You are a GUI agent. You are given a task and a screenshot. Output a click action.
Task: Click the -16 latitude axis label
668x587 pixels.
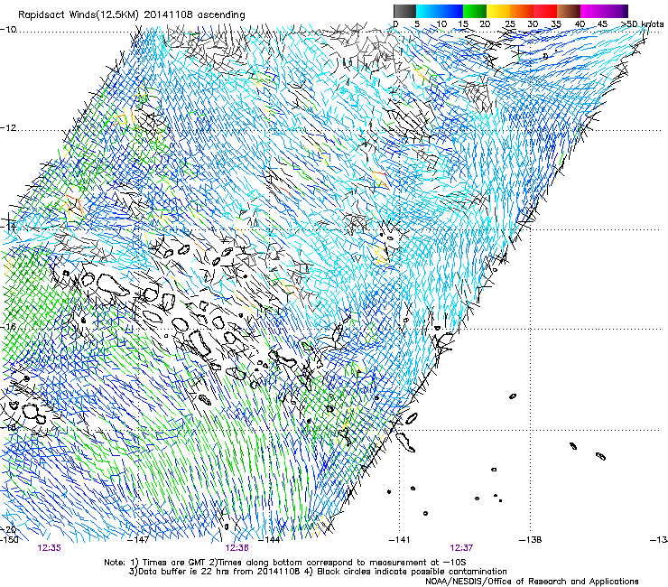coord(8,327)
